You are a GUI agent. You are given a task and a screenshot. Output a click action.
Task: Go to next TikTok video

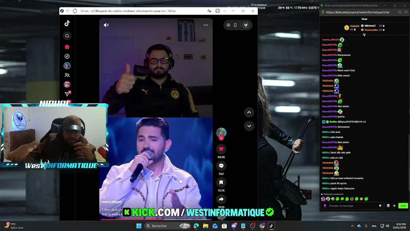pyautogui.click(x=249, y=126)
